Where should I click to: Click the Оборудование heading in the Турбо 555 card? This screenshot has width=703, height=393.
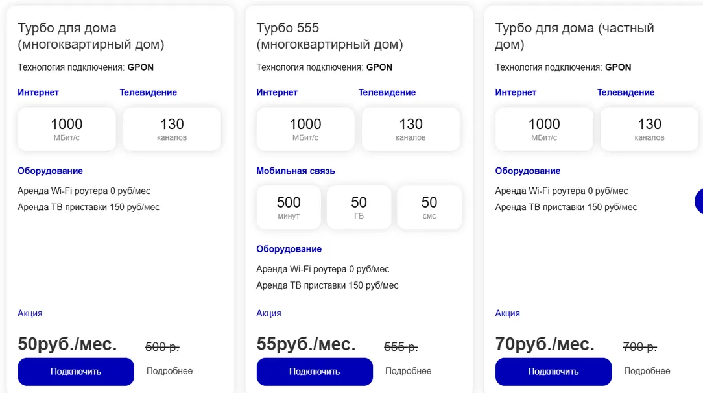(289, 249)
